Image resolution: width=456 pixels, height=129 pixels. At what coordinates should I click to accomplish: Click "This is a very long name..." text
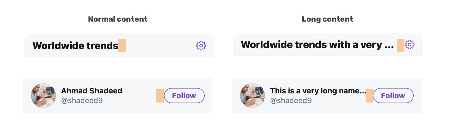318,91
